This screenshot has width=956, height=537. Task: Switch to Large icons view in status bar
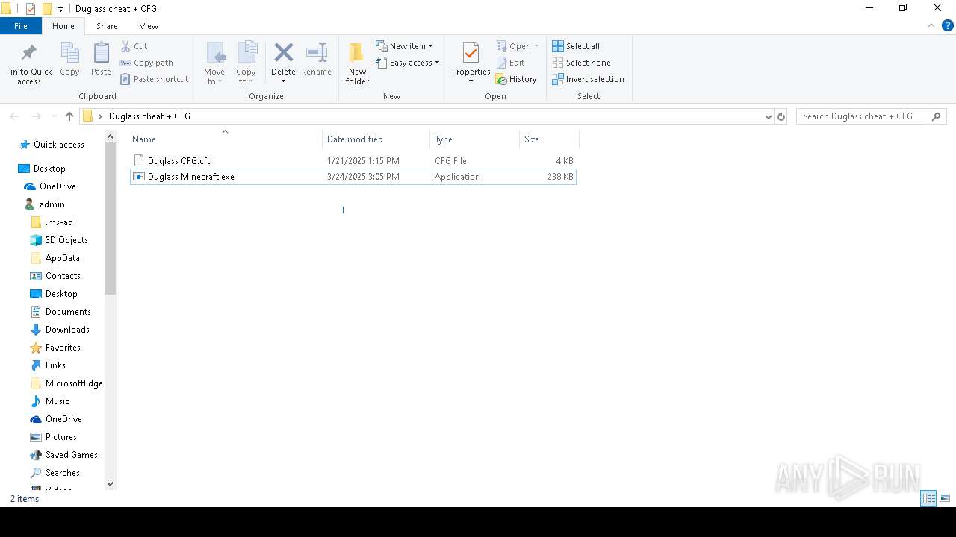tap(945, 498)
